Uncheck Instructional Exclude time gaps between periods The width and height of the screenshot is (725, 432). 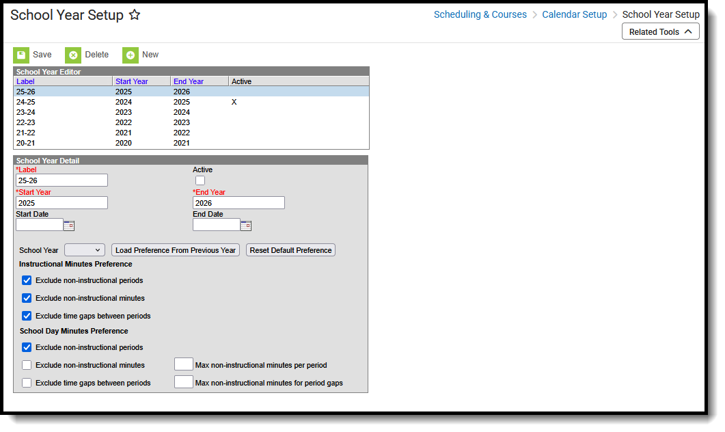click(x=27, y=316)
